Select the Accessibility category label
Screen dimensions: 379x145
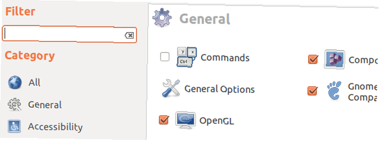click(55, 127)
